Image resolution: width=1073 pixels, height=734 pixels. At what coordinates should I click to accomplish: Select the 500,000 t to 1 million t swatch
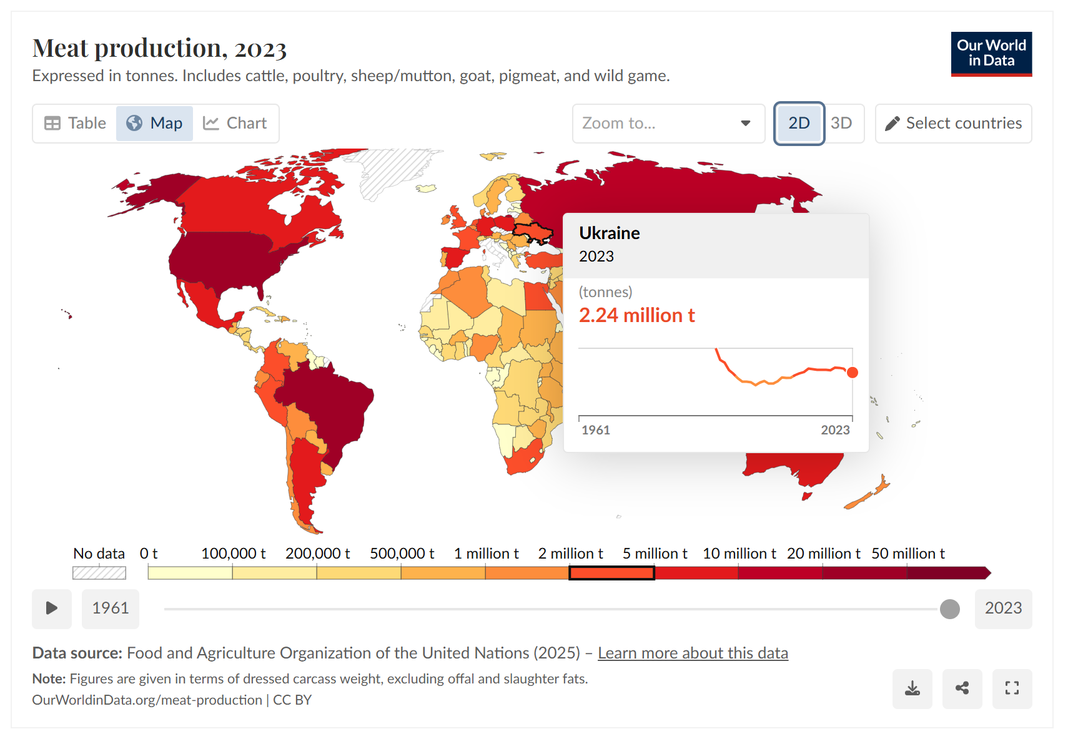443,572
